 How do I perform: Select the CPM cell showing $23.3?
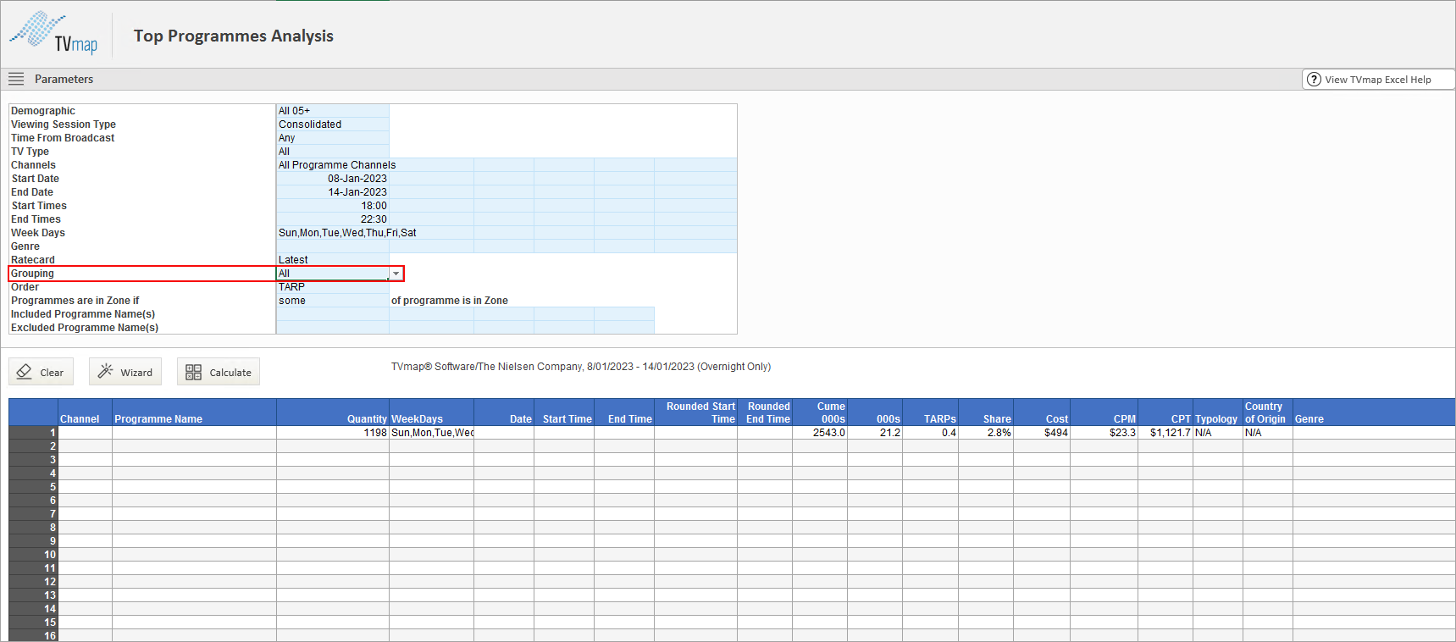pos(1104,433)
